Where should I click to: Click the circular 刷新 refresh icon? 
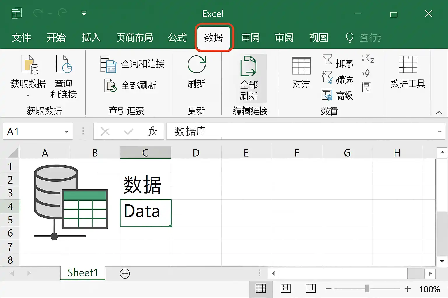click(x=197, y=64)
